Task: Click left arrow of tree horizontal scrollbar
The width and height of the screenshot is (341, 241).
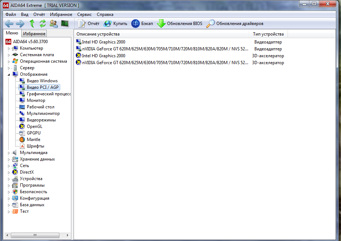Action: point(7,235)
